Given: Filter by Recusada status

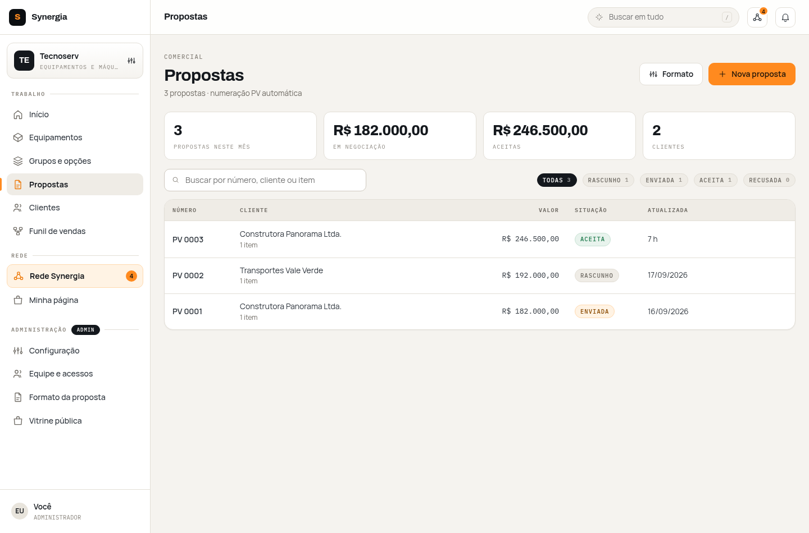Looking at the screenshot, I should tap(769, 180).
